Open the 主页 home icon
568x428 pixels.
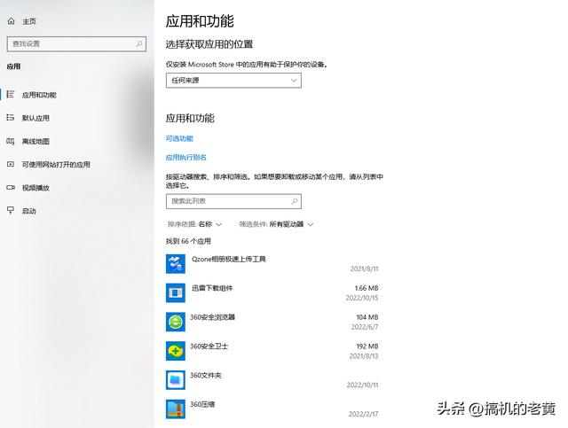pos(12,21)
